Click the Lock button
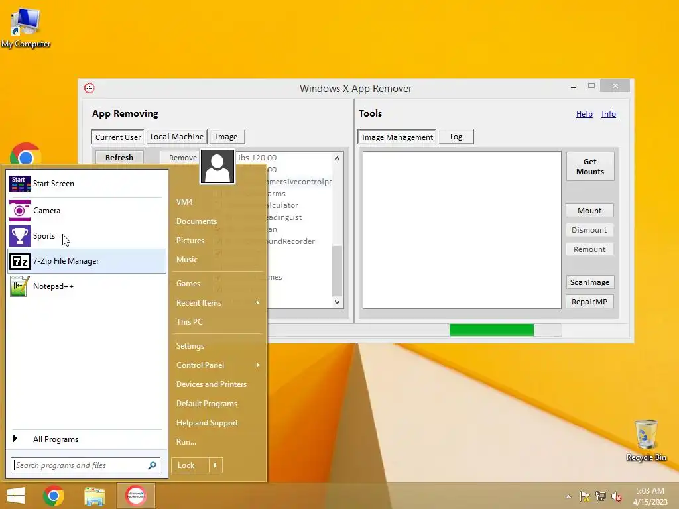 click(x=190, y=465)
